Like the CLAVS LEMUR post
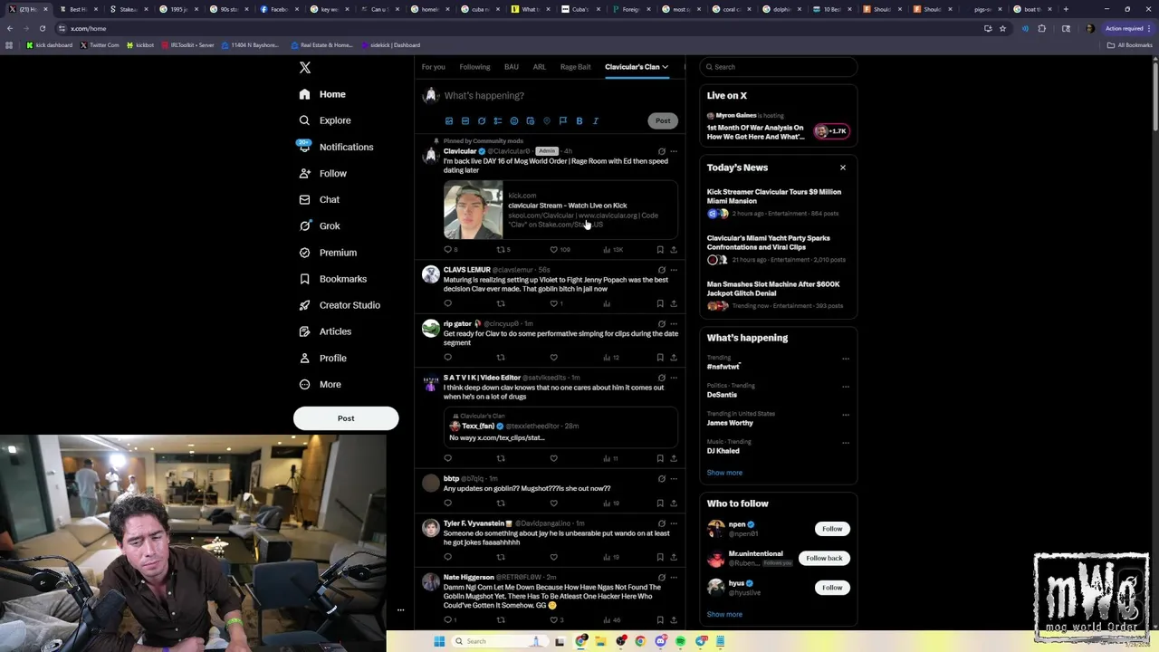Viewport: 1159px width, 652px height. click(x=554, y=303)
